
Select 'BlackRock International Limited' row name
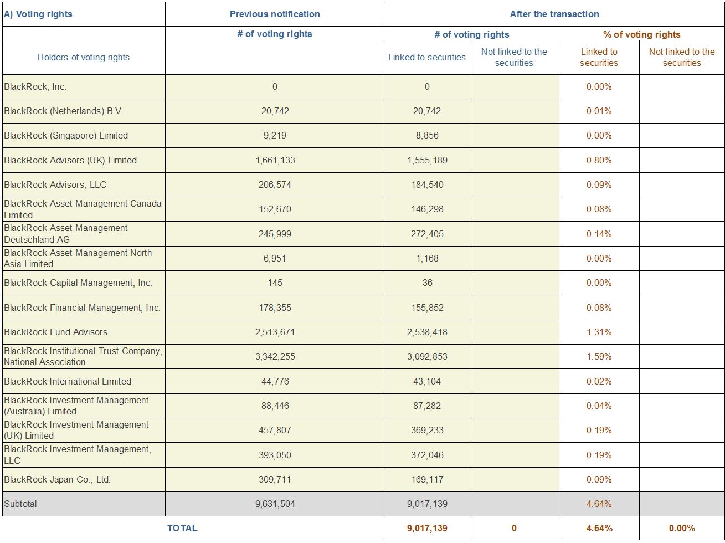pos(68,381)
